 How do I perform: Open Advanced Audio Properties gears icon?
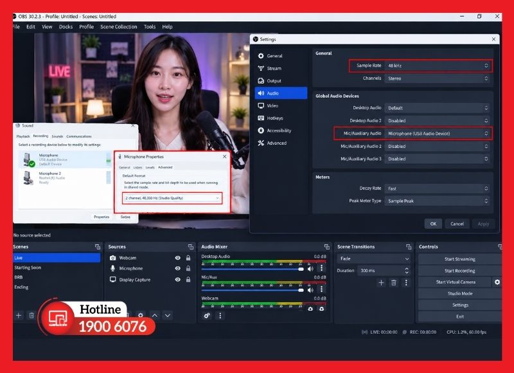207,316
